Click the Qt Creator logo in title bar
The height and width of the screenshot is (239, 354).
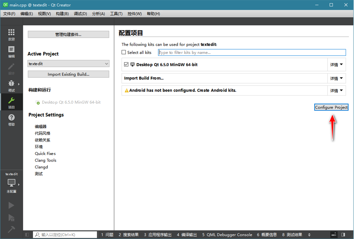coord(5,5)
